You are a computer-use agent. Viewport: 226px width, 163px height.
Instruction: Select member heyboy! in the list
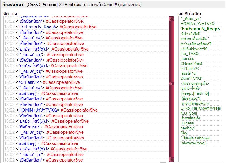tap(188, 128)
